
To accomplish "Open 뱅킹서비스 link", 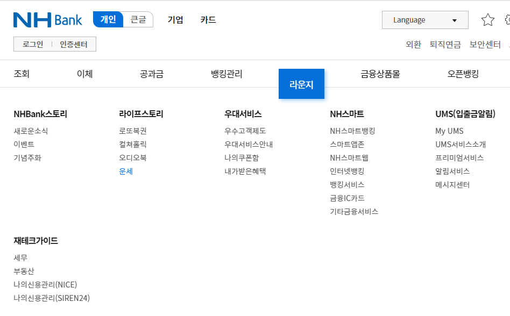I will coord(347,185).
